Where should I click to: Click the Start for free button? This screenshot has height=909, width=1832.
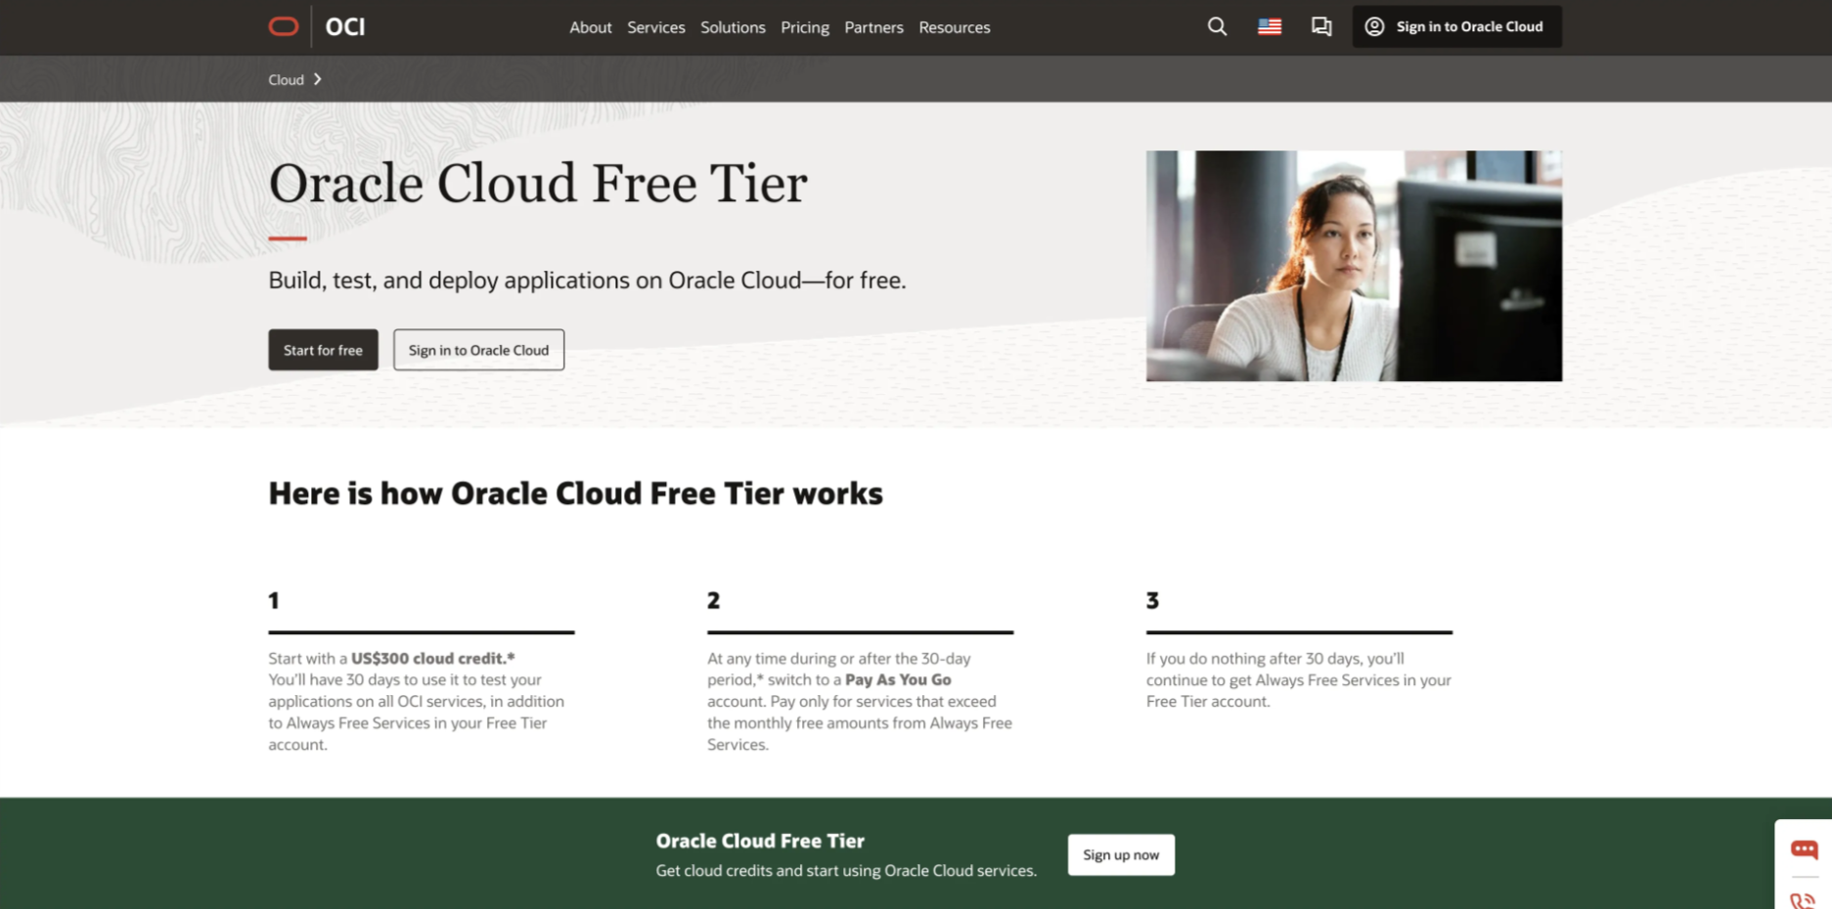pos(323,350)
